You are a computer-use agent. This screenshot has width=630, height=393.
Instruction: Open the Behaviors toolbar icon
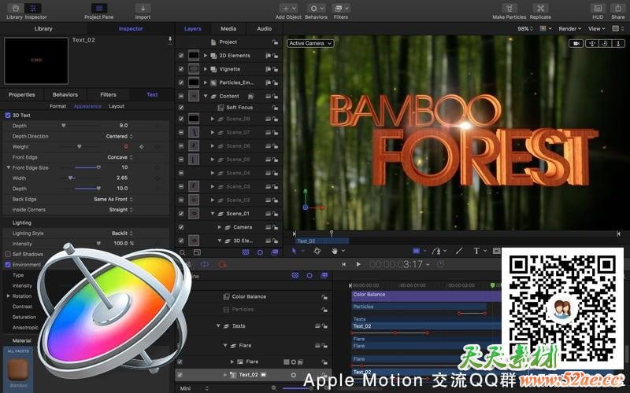point(316,8)
